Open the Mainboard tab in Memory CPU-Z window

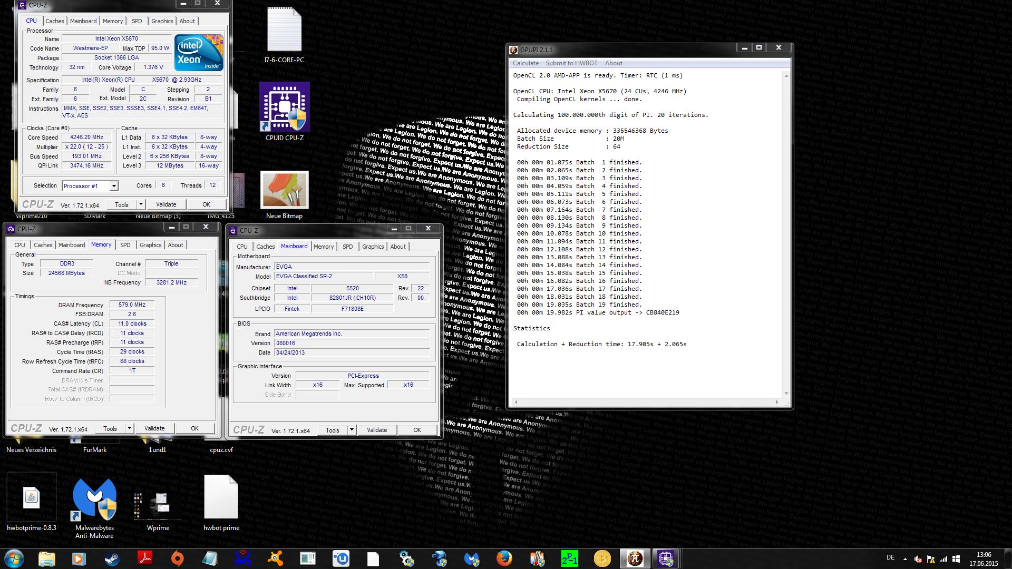72,245
